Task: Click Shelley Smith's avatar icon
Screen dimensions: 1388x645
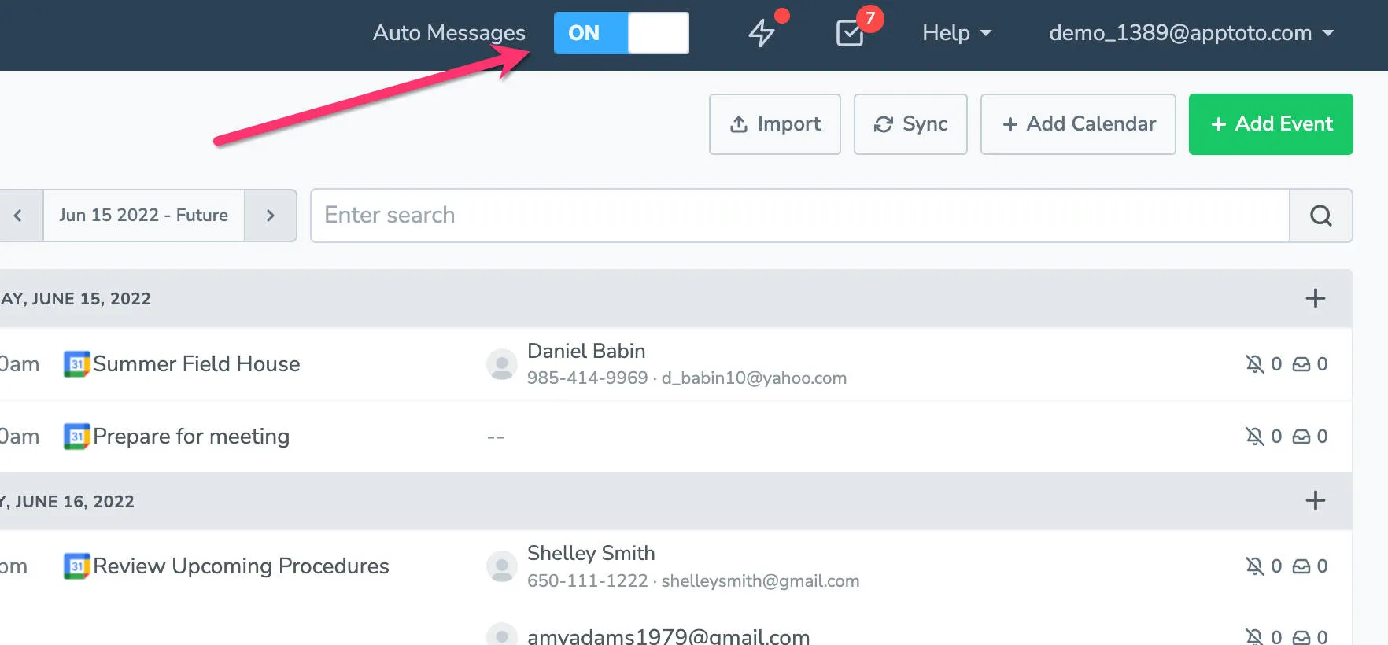Action: click(x=502, y=566)
